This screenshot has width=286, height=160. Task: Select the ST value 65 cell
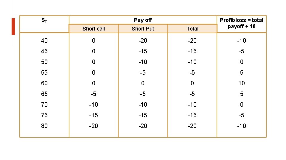click(44, 94)
